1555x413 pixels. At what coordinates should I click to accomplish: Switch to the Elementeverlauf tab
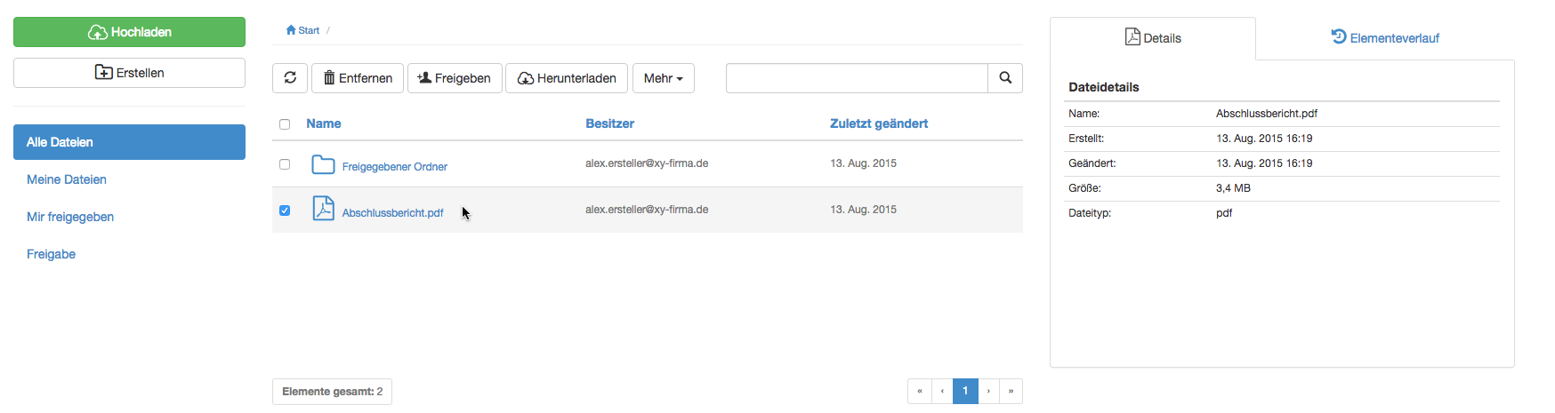point(1385,38)
